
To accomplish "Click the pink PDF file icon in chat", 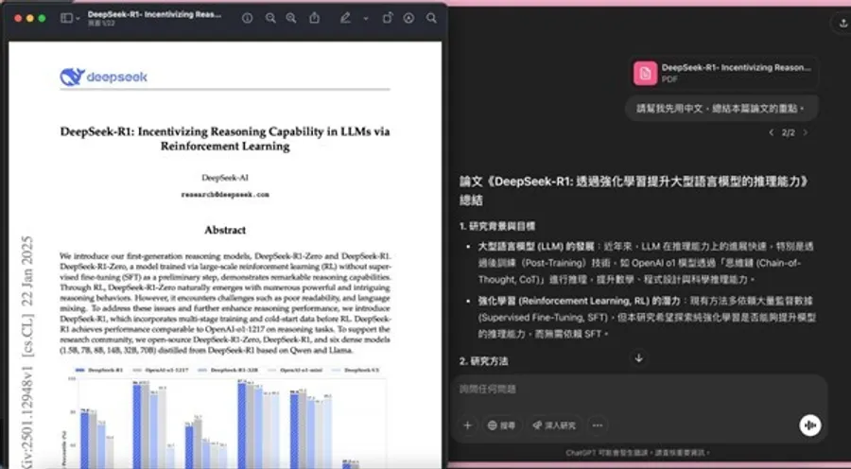I will (x=645, y=73).
